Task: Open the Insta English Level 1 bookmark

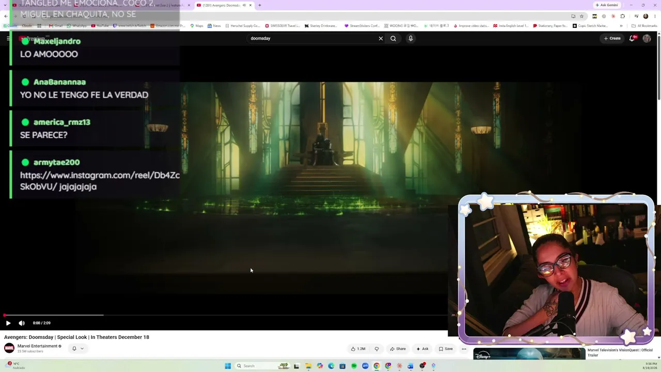Action: 511,26
